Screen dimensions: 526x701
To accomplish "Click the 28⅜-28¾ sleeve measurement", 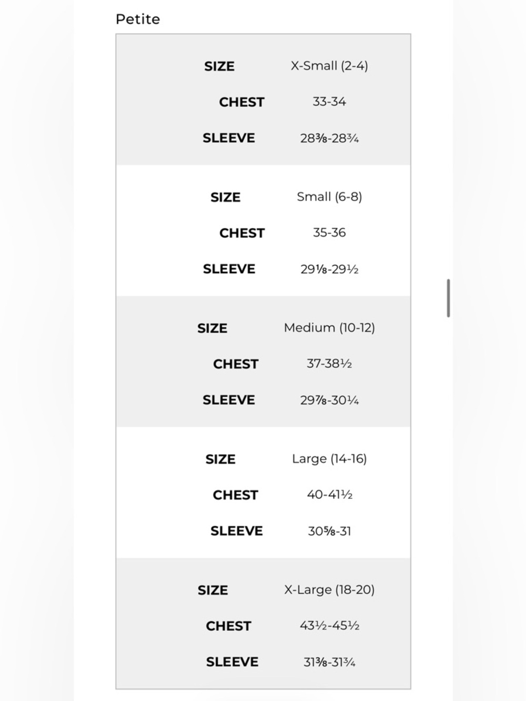I will 329,138.
